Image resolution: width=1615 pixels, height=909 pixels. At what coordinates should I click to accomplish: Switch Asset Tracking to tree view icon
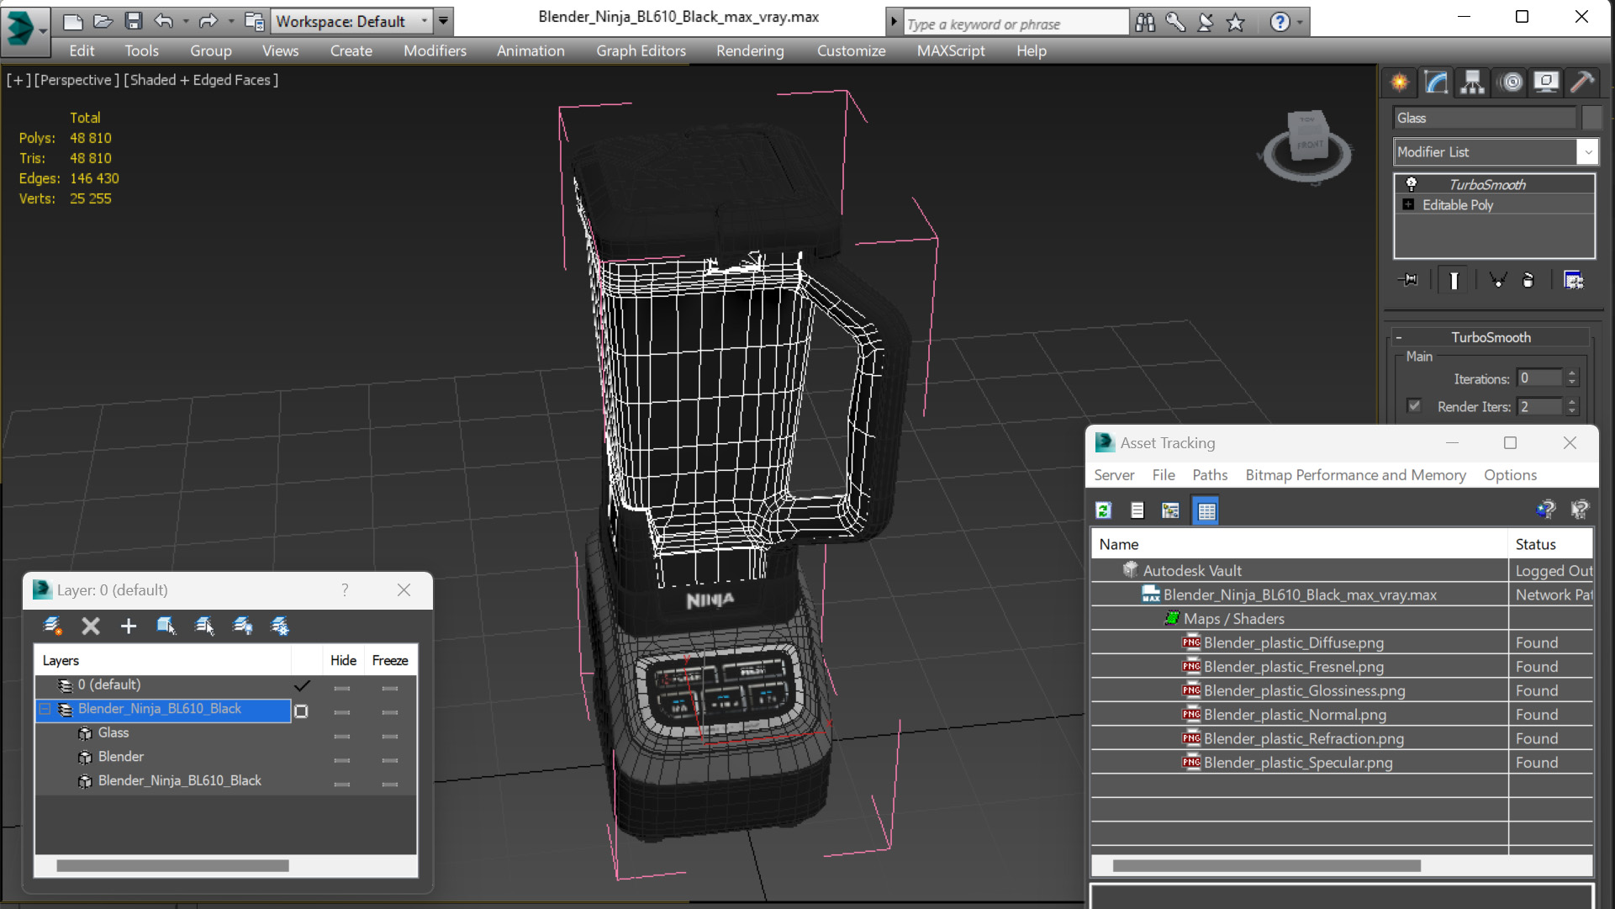click(x=1170, y=510)
